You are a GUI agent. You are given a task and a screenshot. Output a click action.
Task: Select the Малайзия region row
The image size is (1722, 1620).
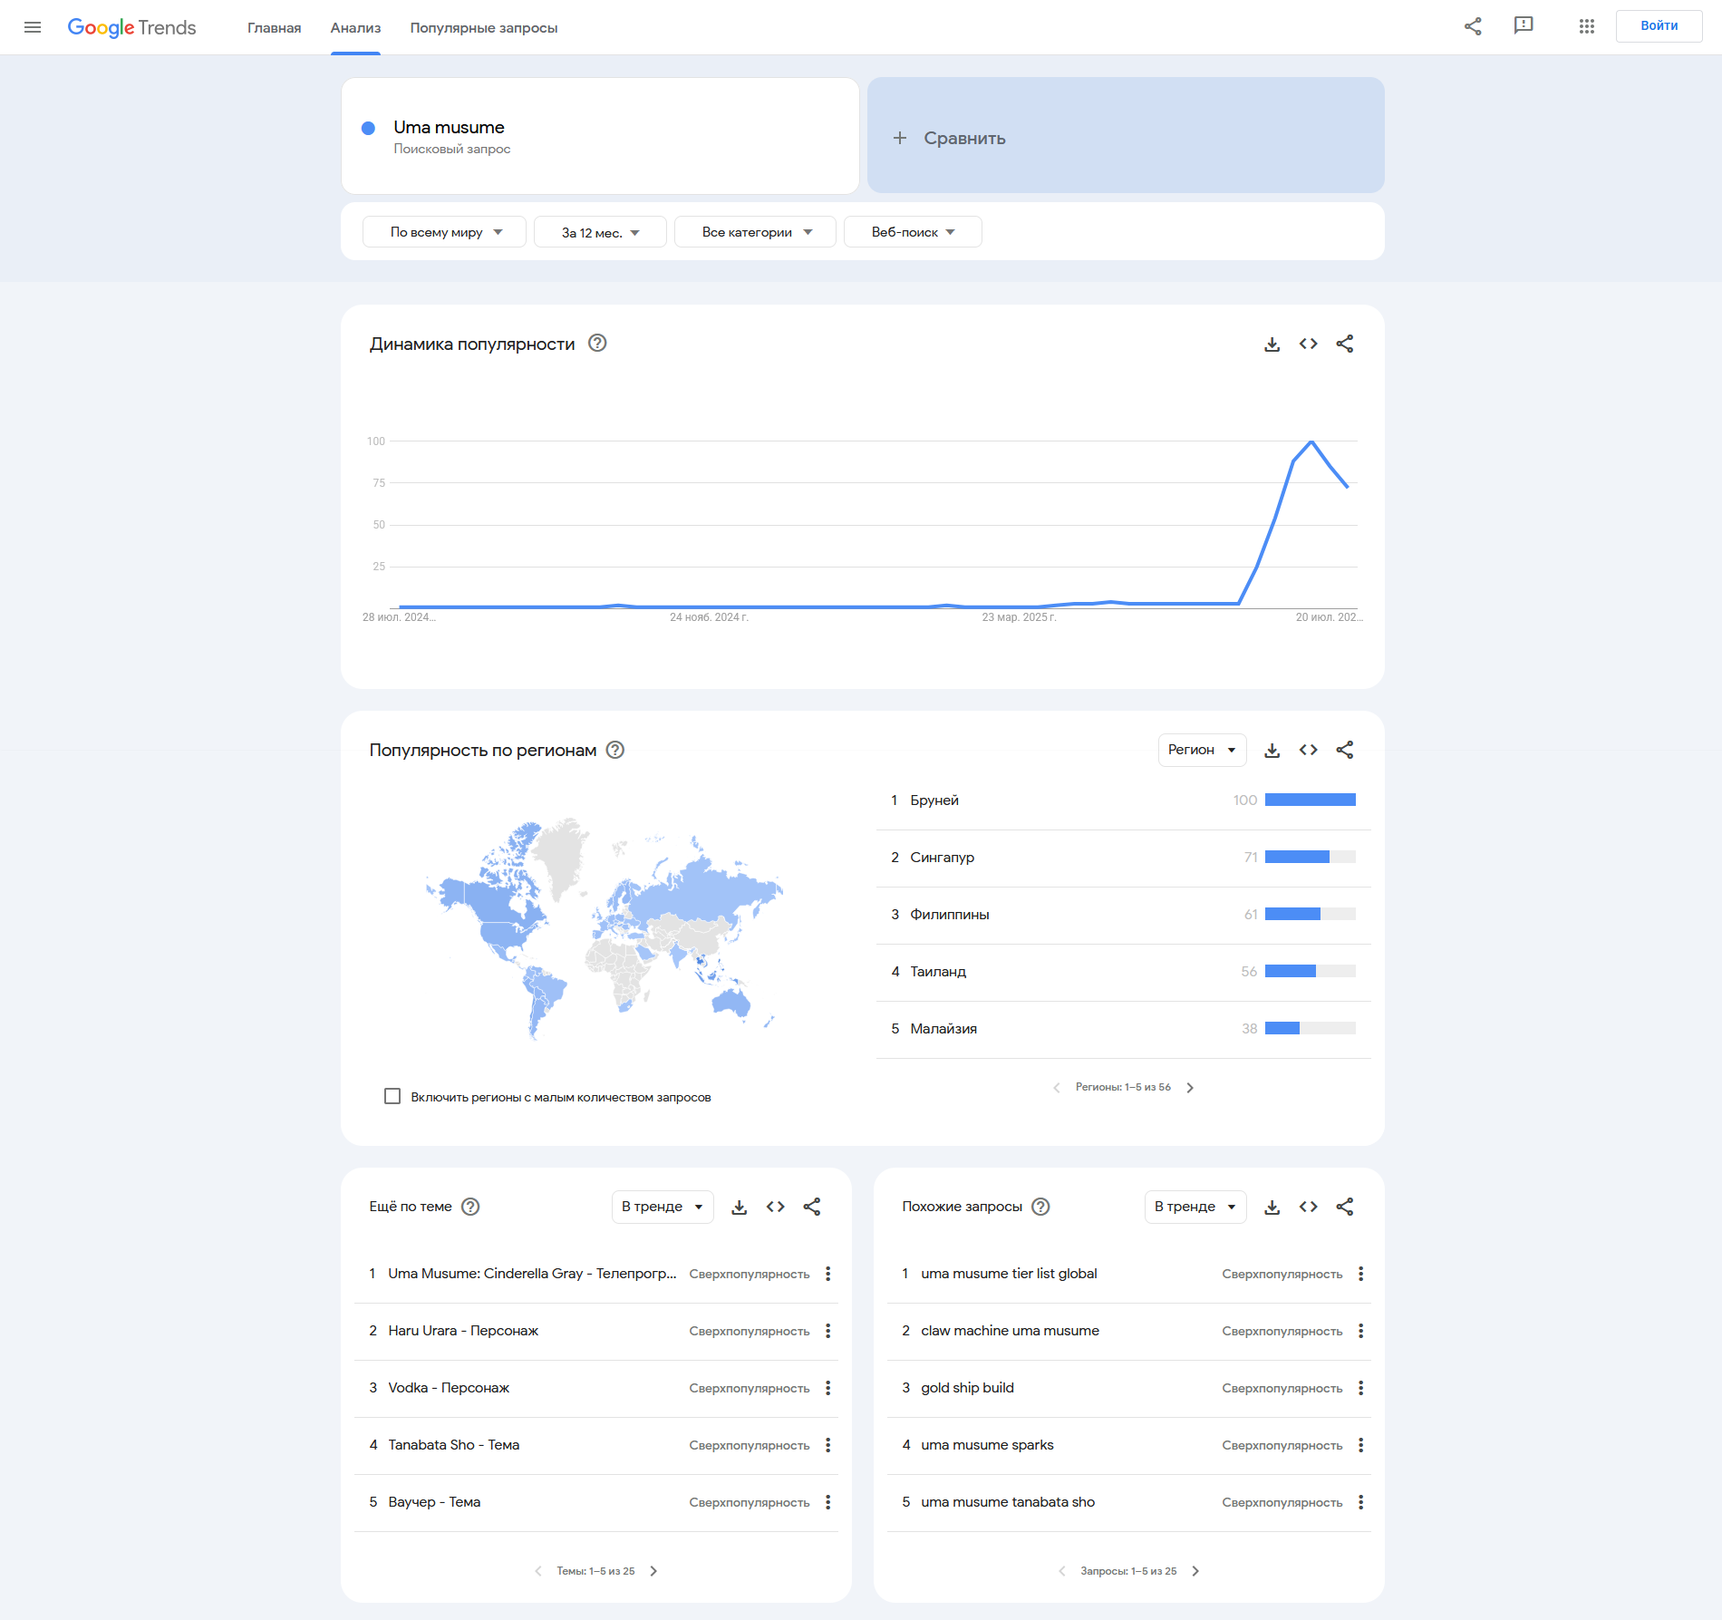[1124, 1029]
